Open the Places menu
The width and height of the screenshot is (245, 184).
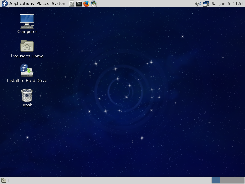[43, 4]
